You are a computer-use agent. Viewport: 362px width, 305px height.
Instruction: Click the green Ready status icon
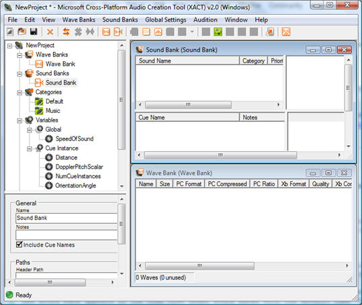click(x=9, y=295)
